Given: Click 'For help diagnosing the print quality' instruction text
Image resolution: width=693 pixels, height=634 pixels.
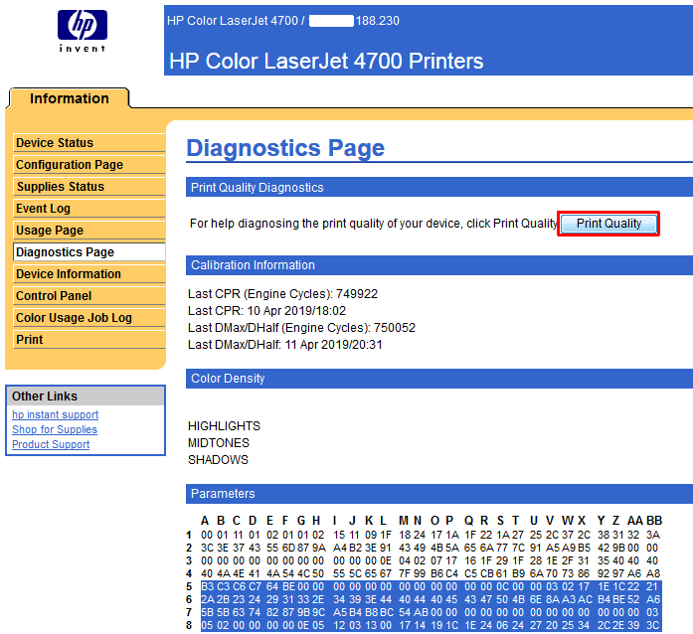Looking at the screenshot, I should tap(374, 224).
